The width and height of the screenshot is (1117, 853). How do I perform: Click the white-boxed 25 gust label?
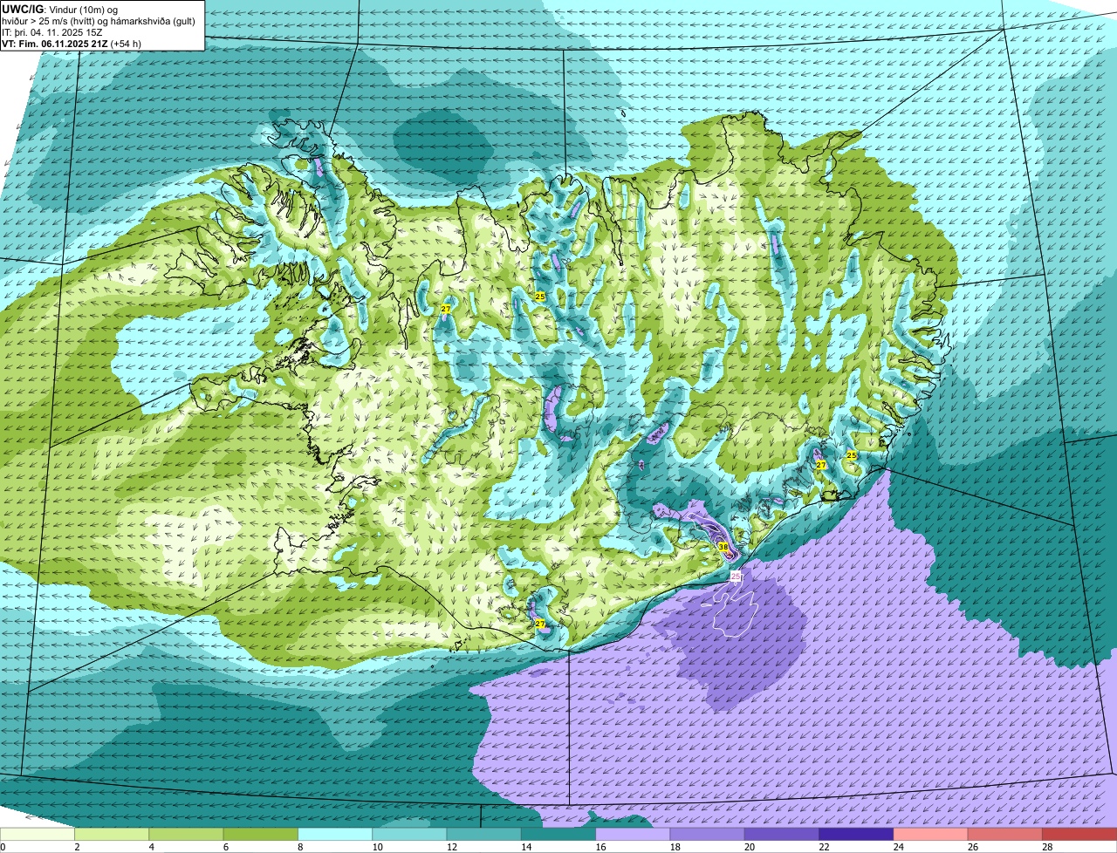(x=735, y=577)
